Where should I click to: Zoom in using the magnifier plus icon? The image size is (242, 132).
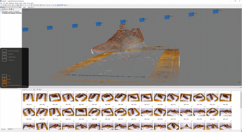(34, 5)
